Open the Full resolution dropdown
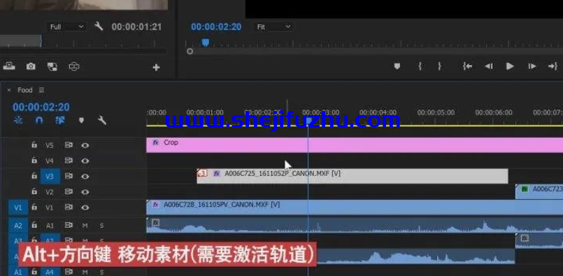 (x=66, y=27)
